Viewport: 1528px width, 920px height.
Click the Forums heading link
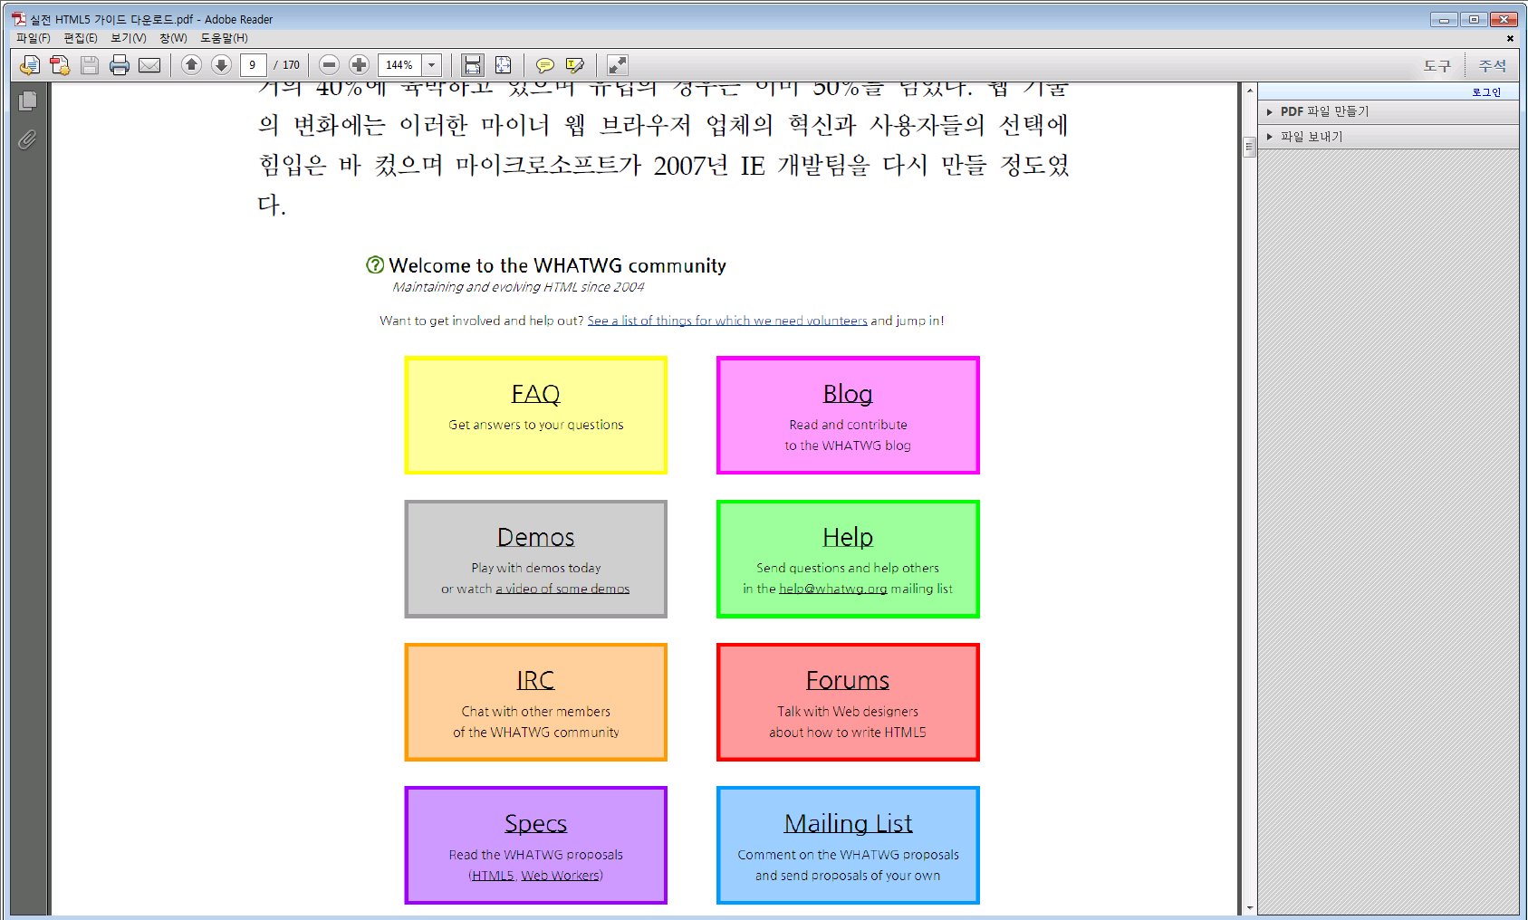[848, 680]
